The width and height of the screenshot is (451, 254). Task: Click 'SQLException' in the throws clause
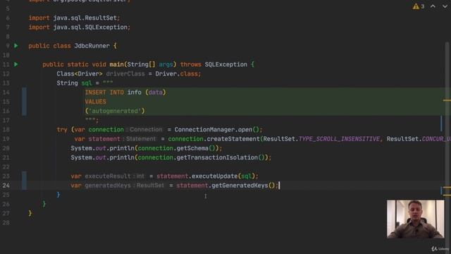coord(225,64)
